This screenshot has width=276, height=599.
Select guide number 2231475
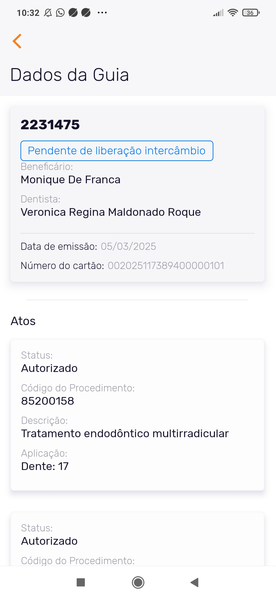tap(50, 125)
